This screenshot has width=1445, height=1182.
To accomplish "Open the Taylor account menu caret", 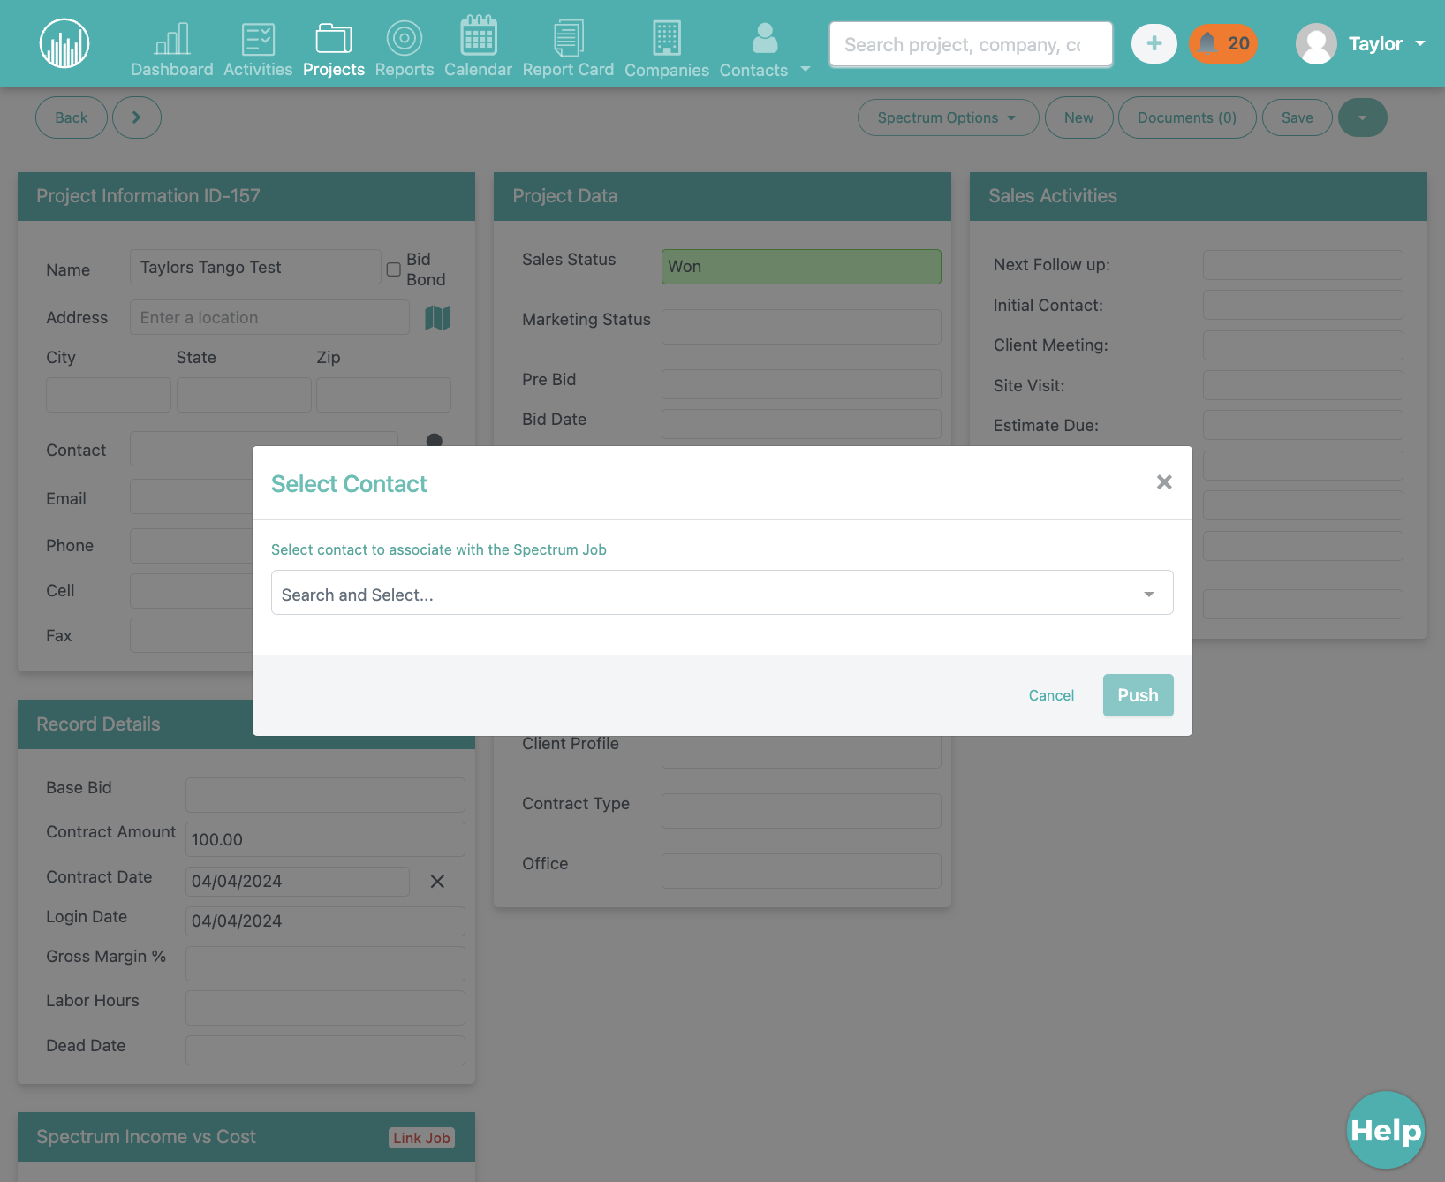I will pyautogui.click(x=1420, y=43).
